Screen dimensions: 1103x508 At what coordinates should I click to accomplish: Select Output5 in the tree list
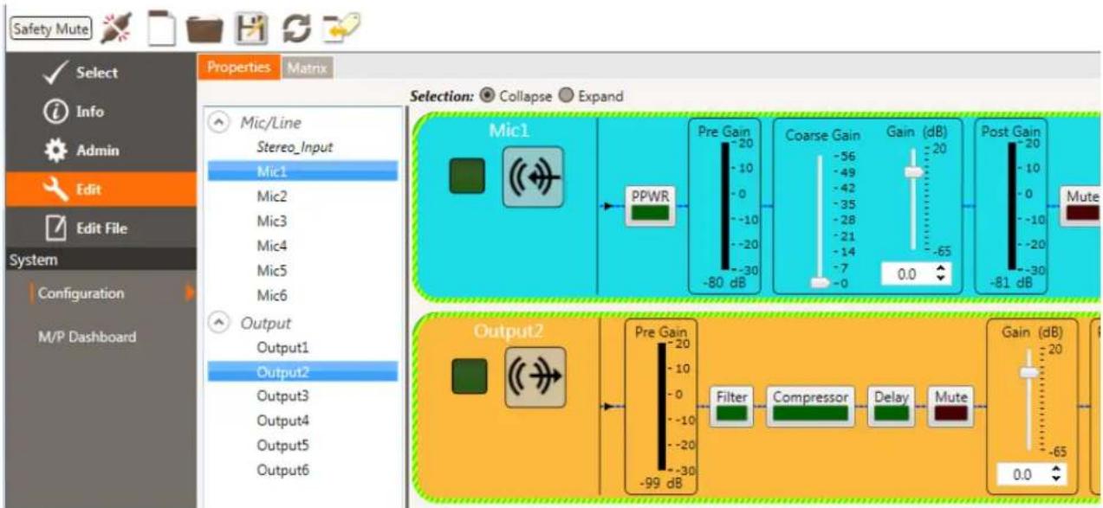[x=282, y=446]
